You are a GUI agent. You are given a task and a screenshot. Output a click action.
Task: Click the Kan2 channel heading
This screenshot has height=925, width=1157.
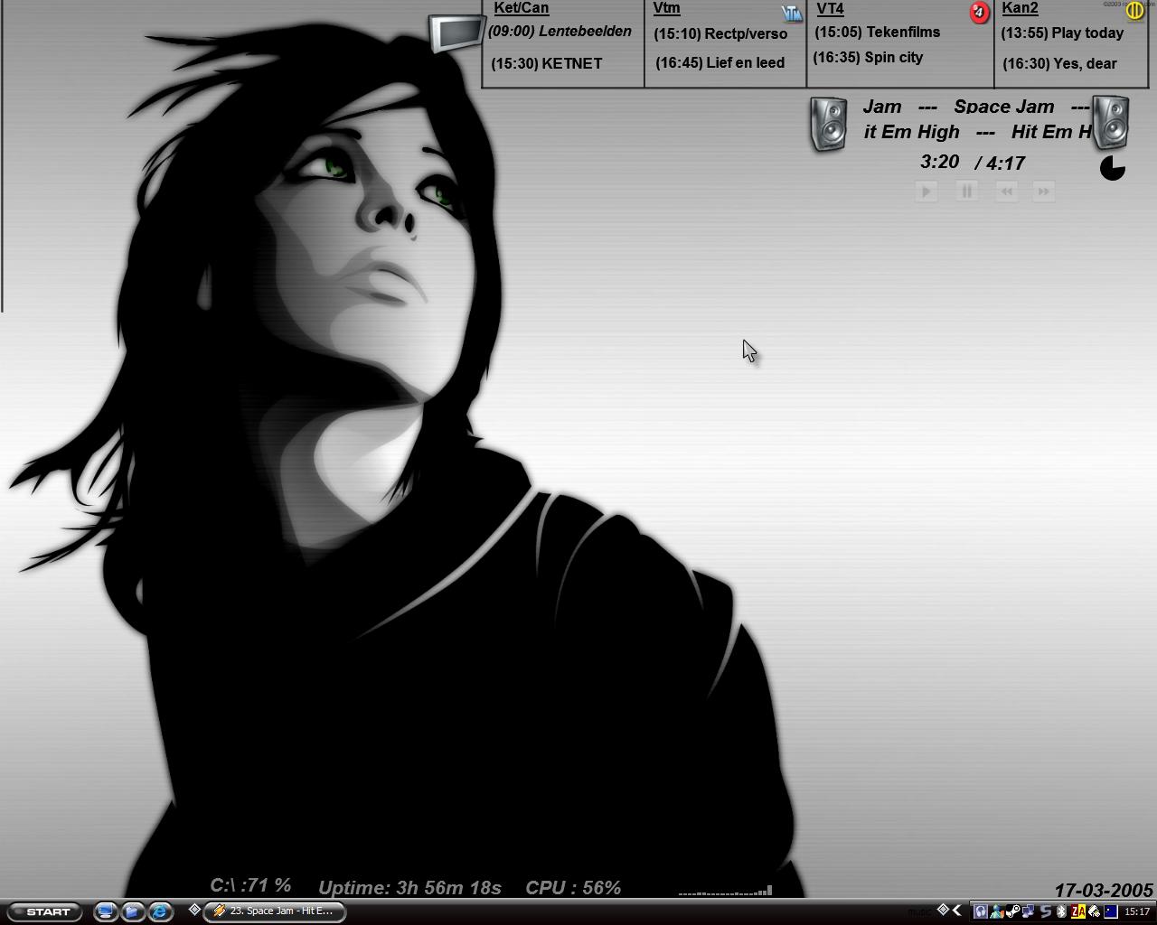pos(1020,8)
